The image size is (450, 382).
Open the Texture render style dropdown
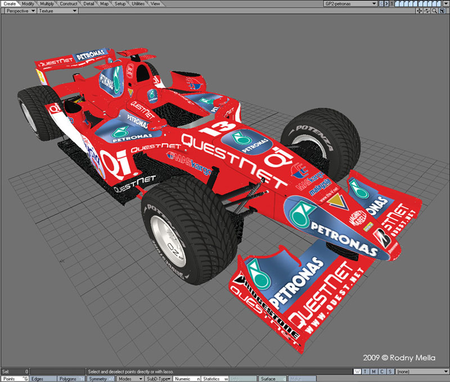pos(57,11)
